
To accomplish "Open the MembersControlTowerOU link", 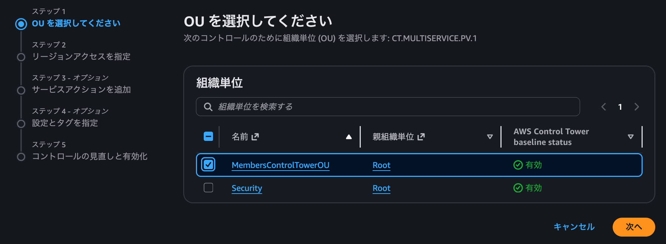I will (280, 165).
